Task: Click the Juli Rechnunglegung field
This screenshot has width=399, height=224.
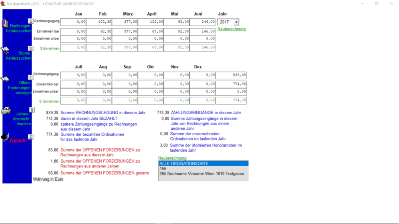Action: tap(73, 75)
